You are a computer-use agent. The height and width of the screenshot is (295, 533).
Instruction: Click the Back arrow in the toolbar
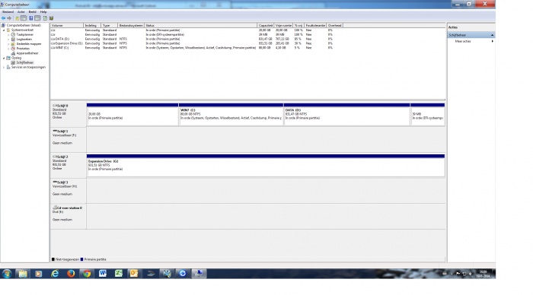click(3, 18)
